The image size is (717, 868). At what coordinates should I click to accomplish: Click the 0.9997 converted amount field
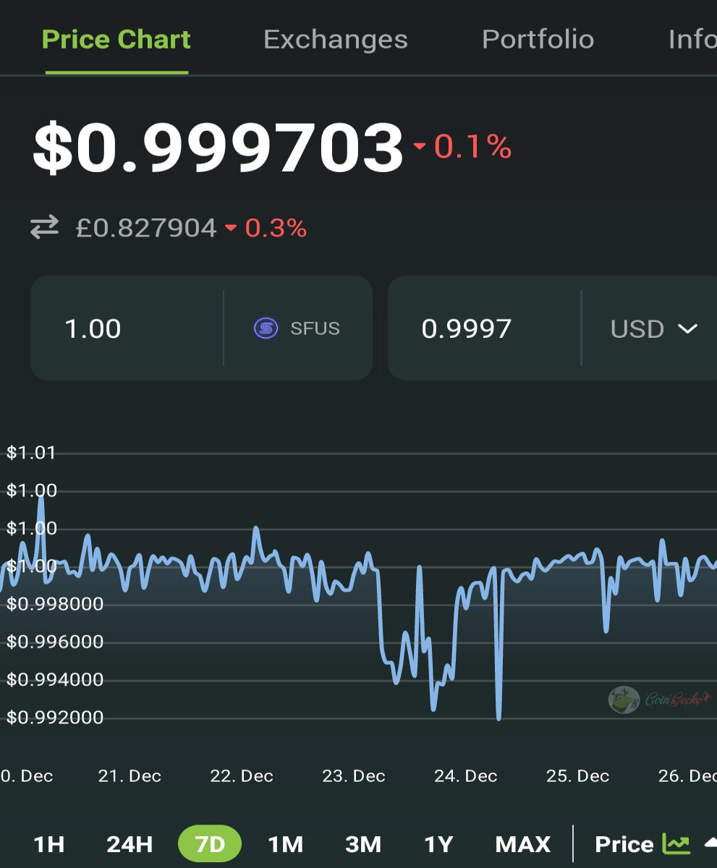484,328
